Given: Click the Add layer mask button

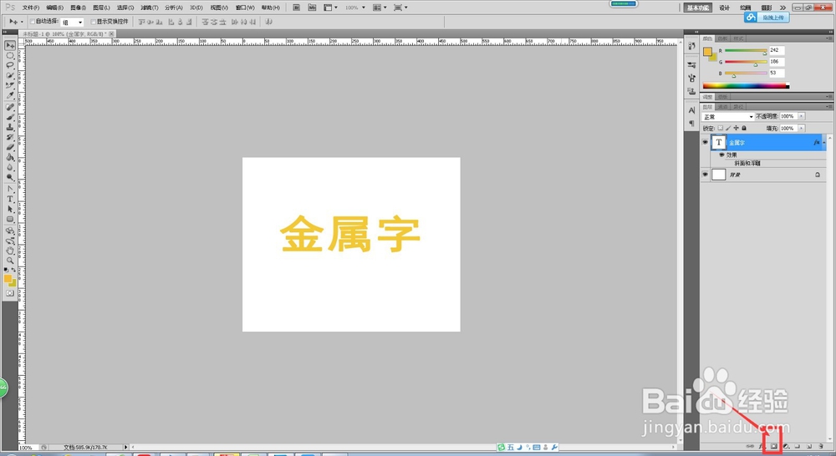Looking at the screenshot, I should coord(773,447).
